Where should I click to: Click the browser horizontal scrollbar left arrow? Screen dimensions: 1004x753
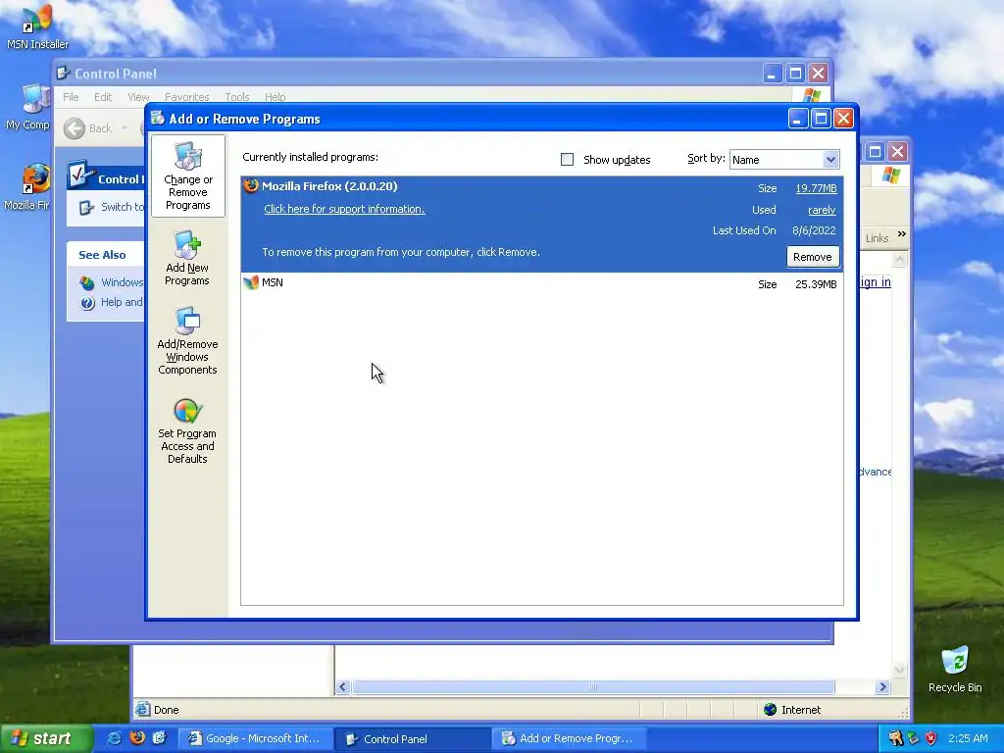(342, 687)
